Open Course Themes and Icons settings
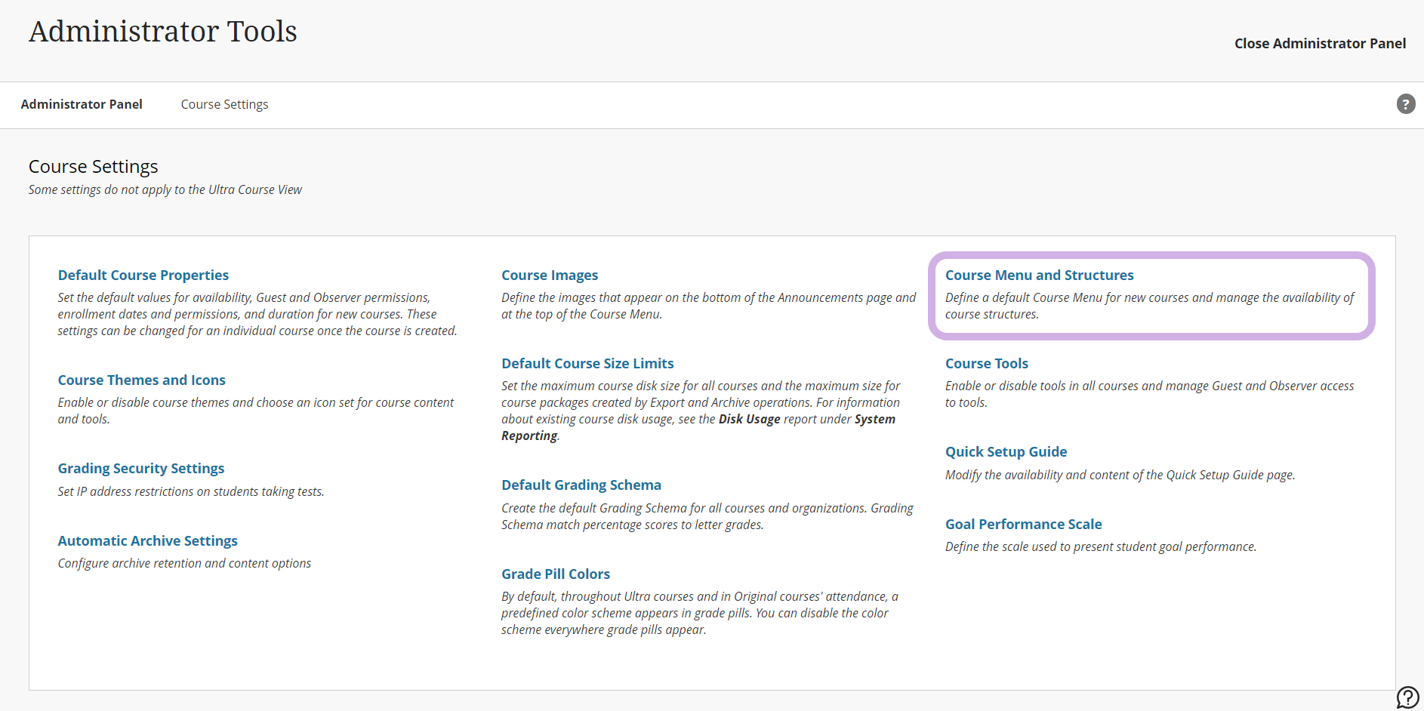Screen dimensions: 1424x711 [141, 380]
